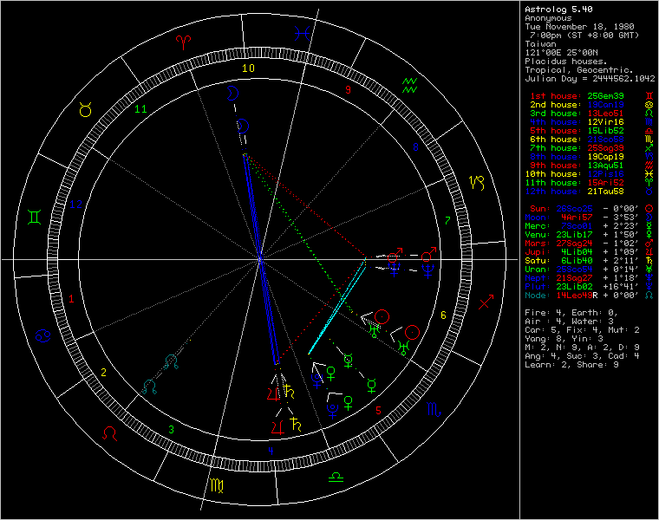Select the 'Mars: 27Sag24' row
The image size is (659, 520).
(590, 244)
